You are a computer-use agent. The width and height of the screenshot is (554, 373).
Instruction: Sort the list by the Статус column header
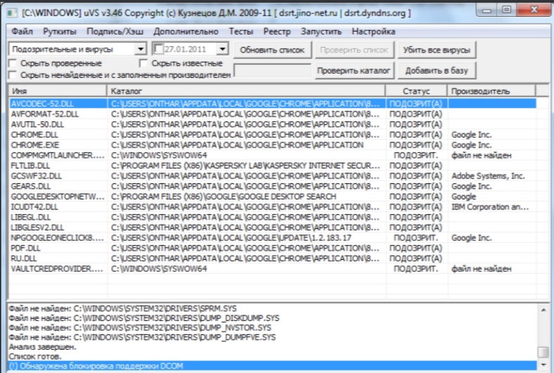(416, 91)
